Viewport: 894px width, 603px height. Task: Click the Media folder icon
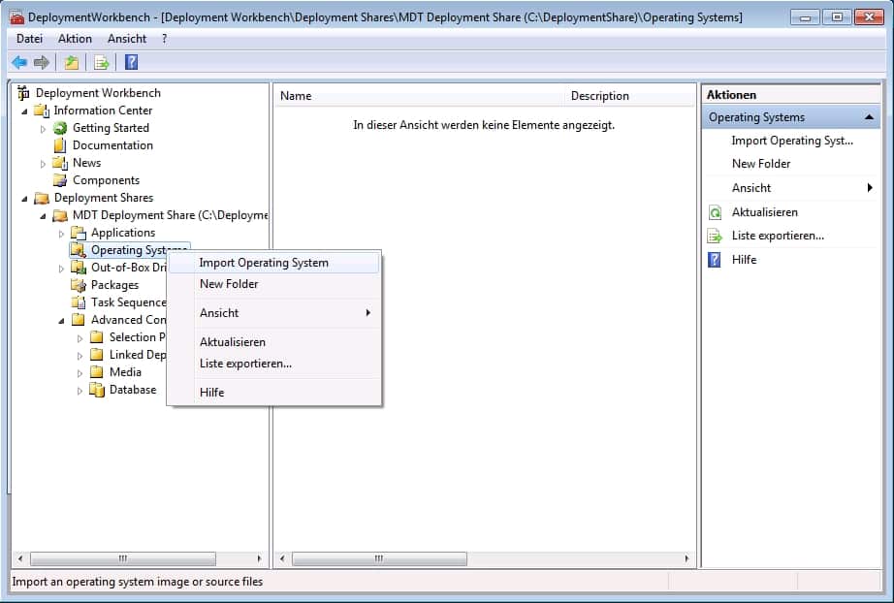[x=97, y=372]
